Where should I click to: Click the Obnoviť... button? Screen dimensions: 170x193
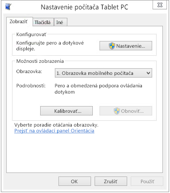[126, 111]
